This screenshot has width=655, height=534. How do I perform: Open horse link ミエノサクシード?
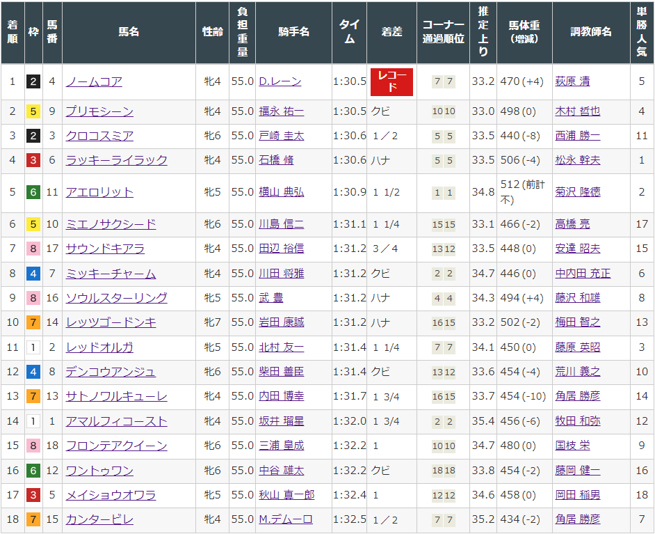(111, 224)
